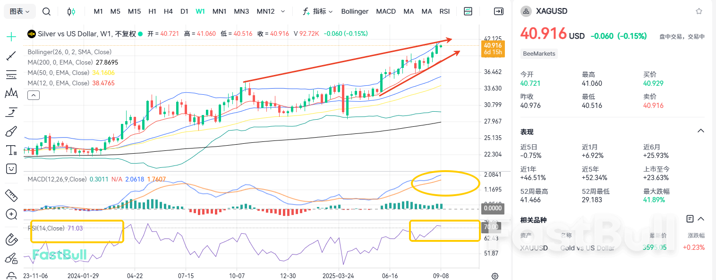The image size is (716, 280).
Task: Collapse the indicator legend list
Action: click(33, 95)
